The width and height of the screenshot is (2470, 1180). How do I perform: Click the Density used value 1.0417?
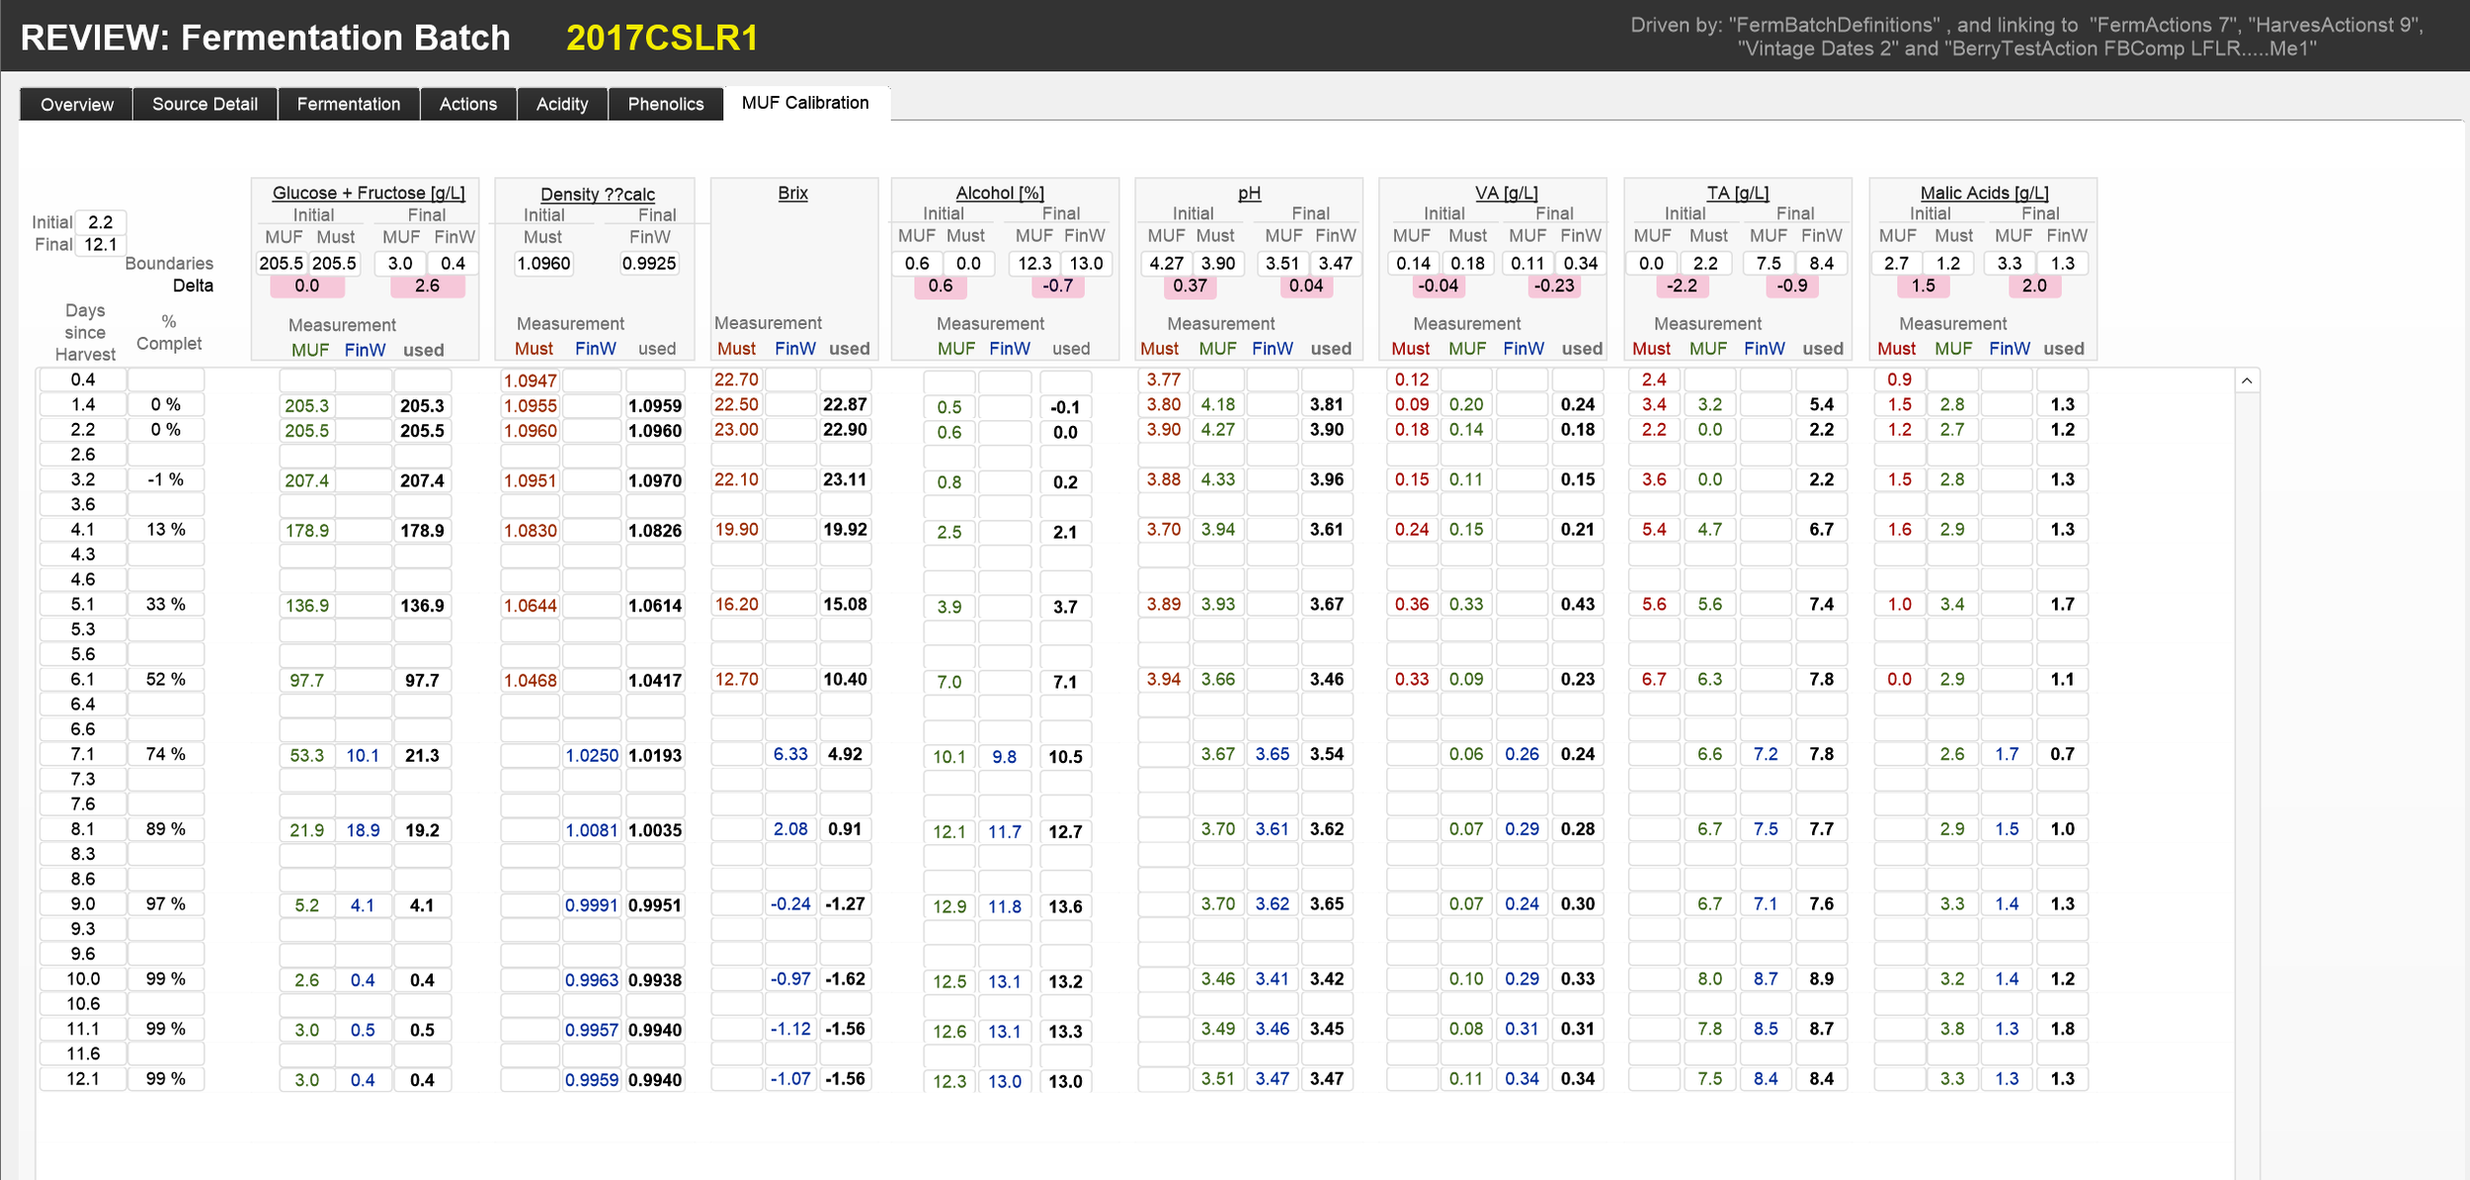655,681
